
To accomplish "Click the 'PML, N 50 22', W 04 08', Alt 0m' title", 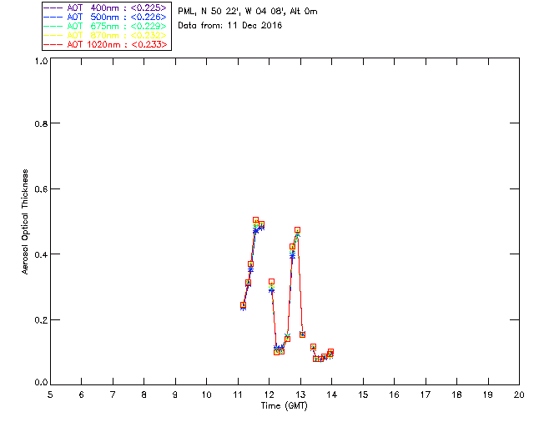I will click(x=248, y=12).
